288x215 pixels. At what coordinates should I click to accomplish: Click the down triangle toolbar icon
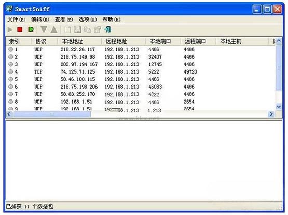point(44,30)
